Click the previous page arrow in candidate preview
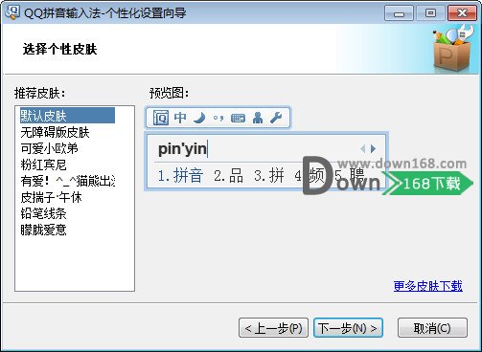Image resolution: width=482 pixels, height=352 pixels. 363,148
